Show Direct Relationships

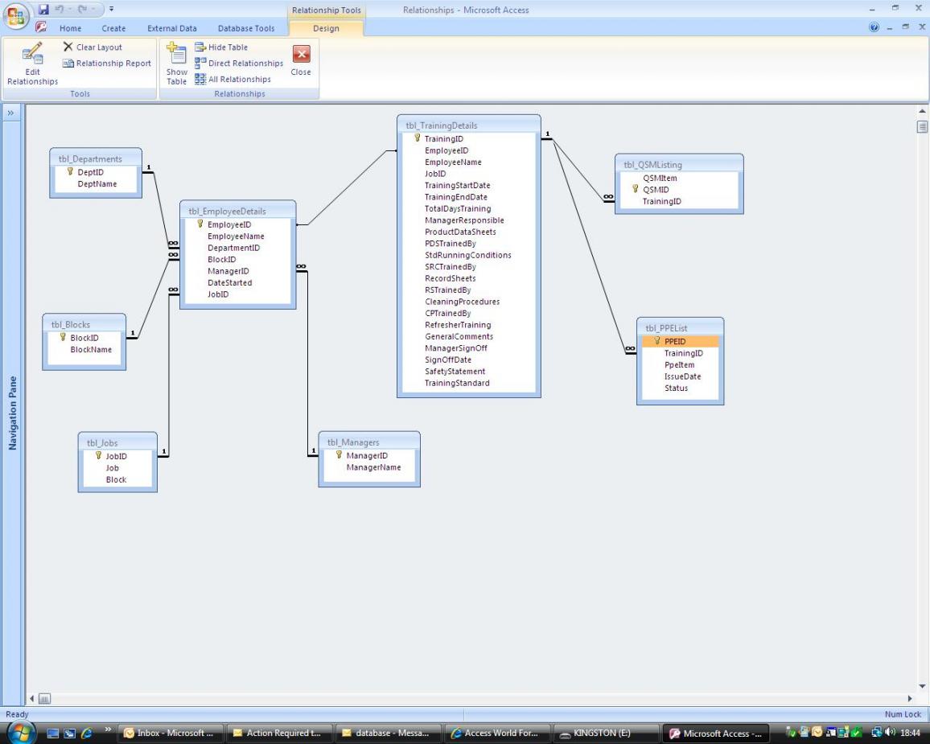click(x=239, y=63)
